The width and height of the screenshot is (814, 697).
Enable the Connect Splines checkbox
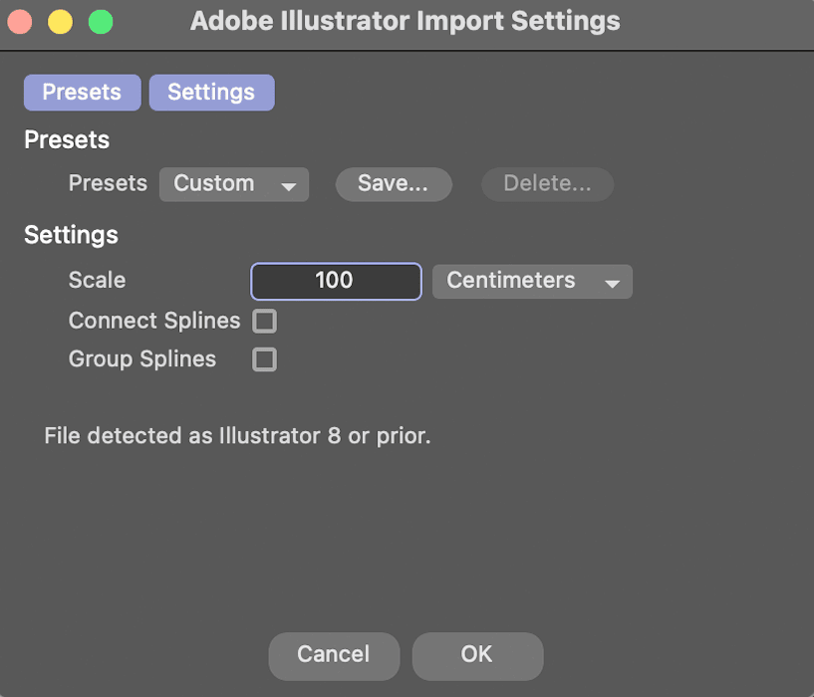[x=264, y=321]
